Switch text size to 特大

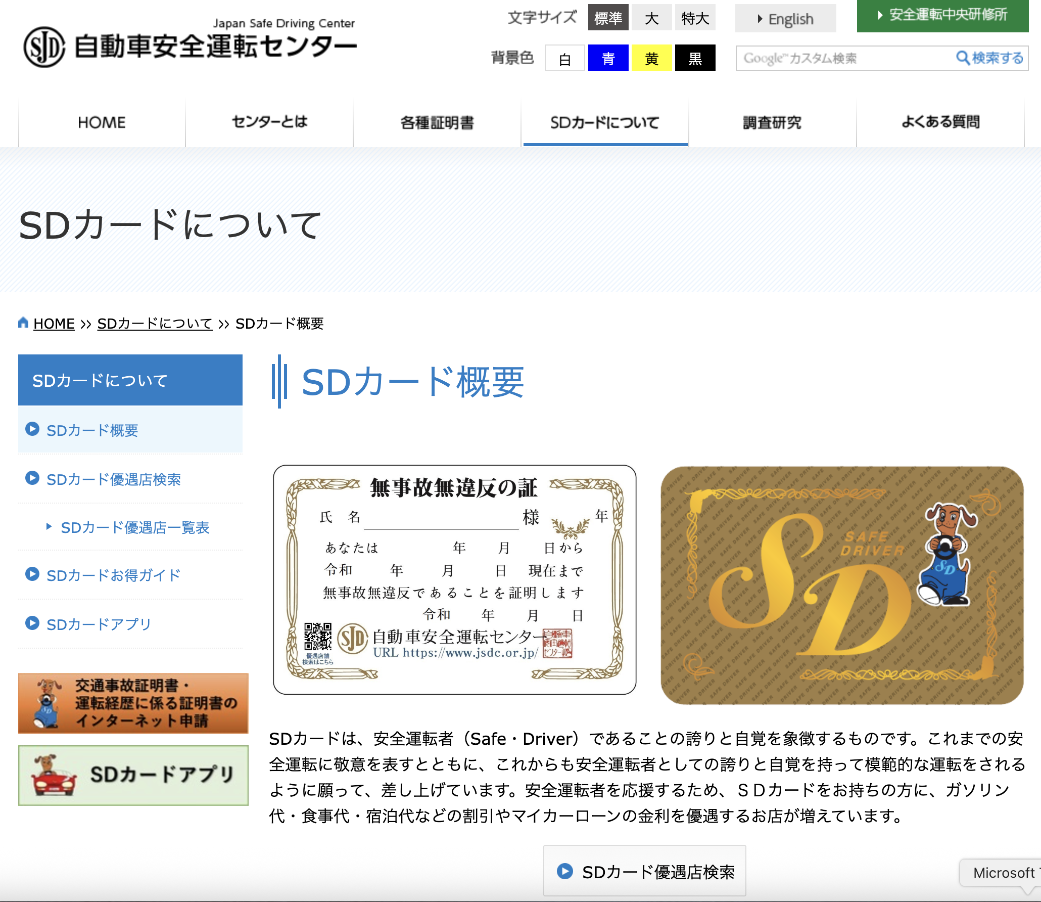[x=695, y=18]
